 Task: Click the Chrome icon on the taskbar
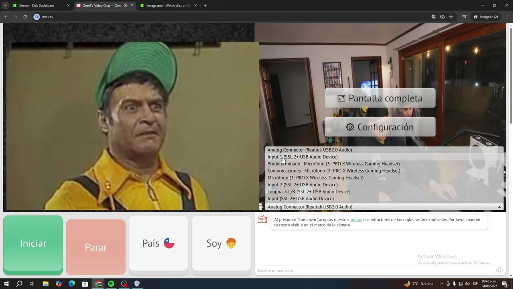[x=98, y=284]
